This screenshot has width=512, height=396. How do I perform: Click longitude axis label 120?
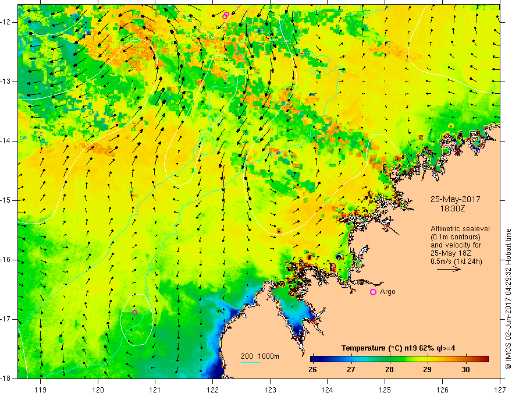[x=98, y=390]
